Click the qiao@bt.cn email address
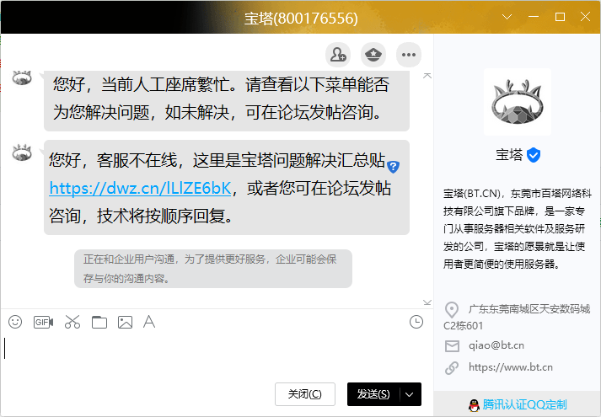 pos(496,345)
